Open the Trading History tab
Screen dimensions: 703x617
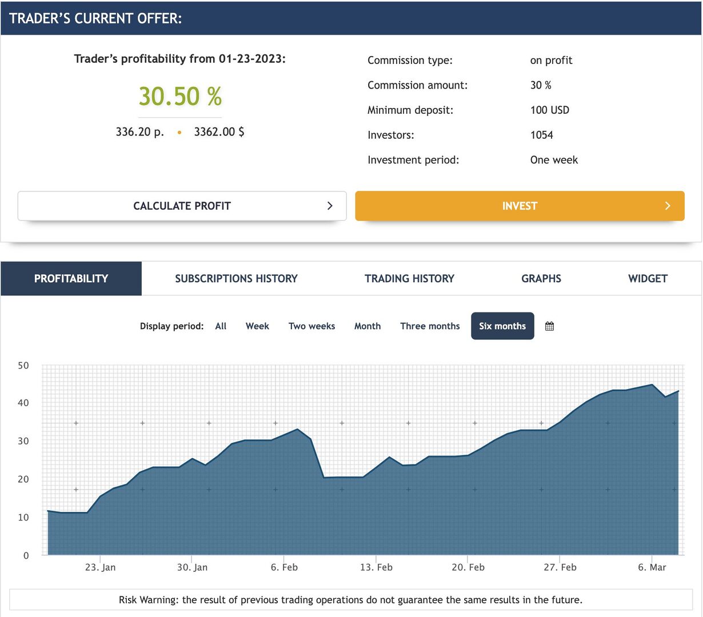(x=409, y=279)
